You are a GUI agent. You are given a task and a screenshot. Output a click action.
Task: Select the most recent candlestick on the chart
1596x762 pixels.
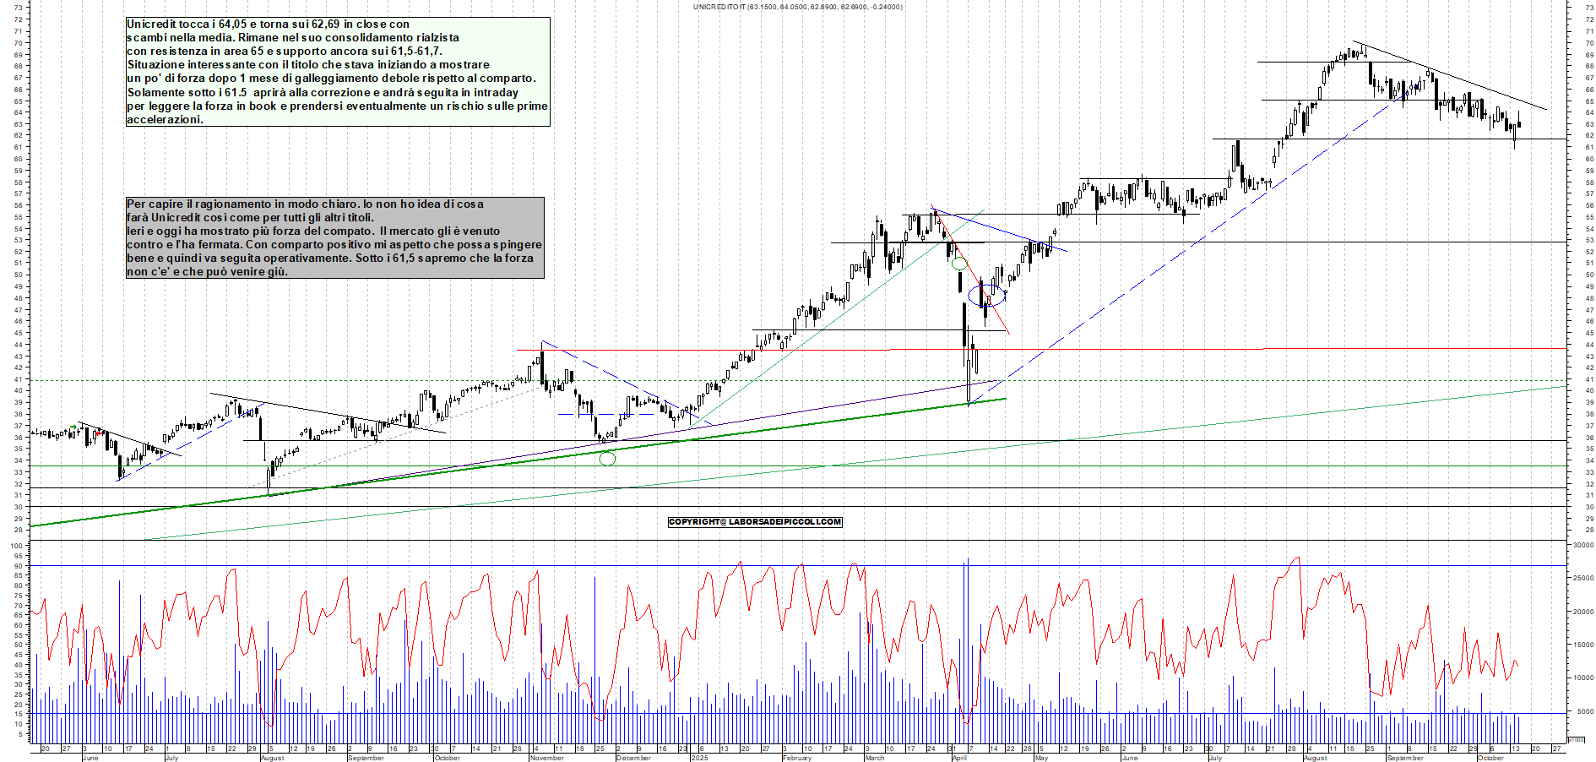[x=1518, y=123]
